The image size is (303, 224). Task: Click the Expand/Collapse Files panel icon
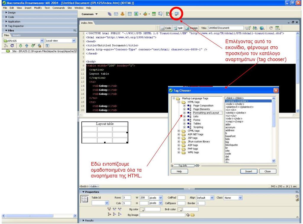click(x=47, y=46)
